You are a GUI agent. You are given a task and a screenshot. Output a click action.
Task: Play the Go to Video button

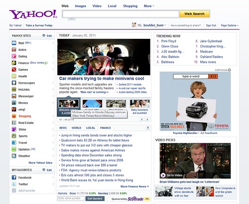point(163,175)
